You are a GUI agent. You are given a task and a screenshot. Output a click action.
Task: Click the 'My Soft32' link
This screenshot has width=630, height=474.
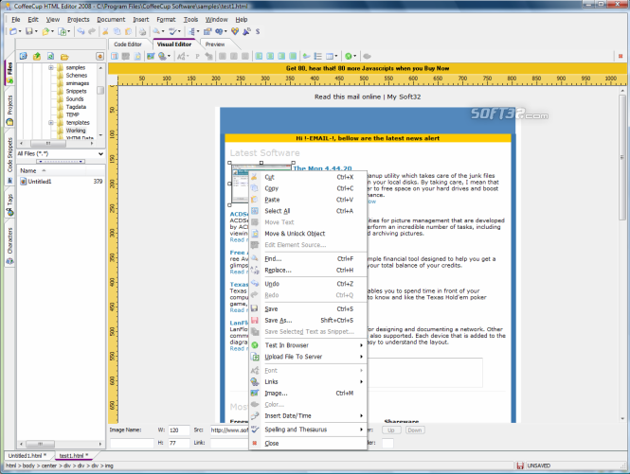coord(404,97)
